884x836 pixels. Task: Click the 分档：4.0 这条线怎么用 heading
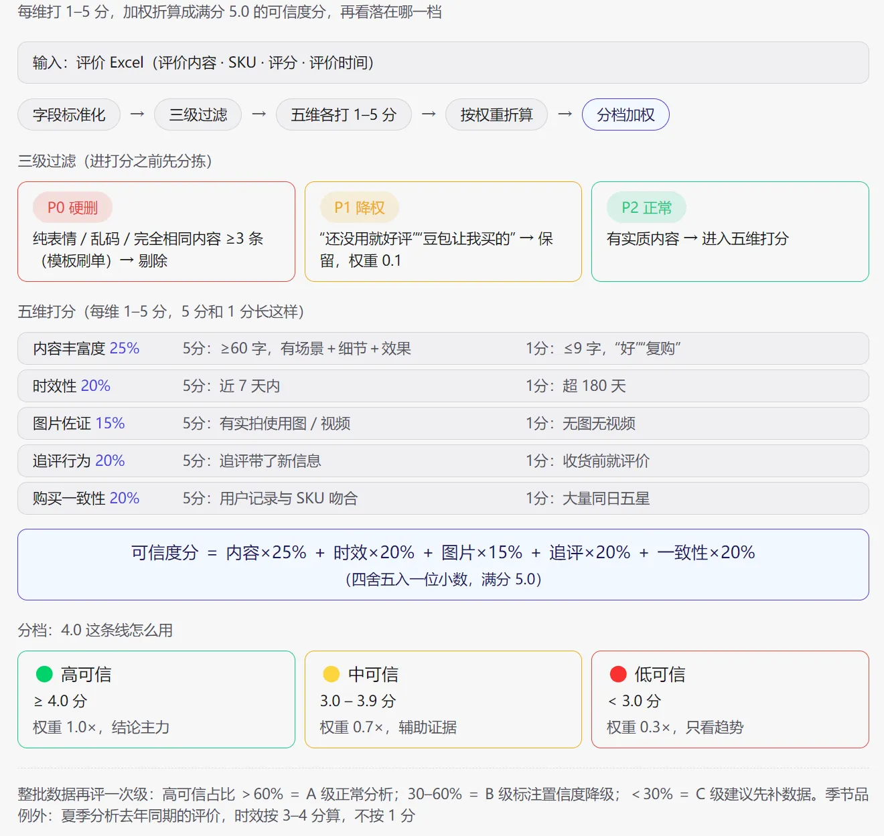coord(95,631)
